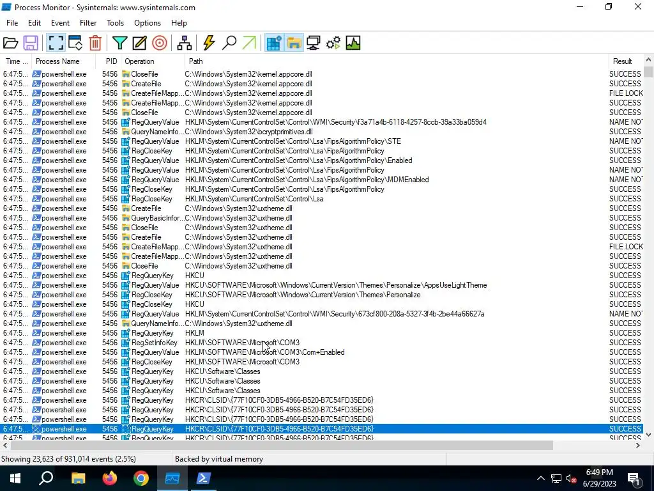Sort by the Path column header
This screenshot has width=654, height=491.
pos(396,61)
